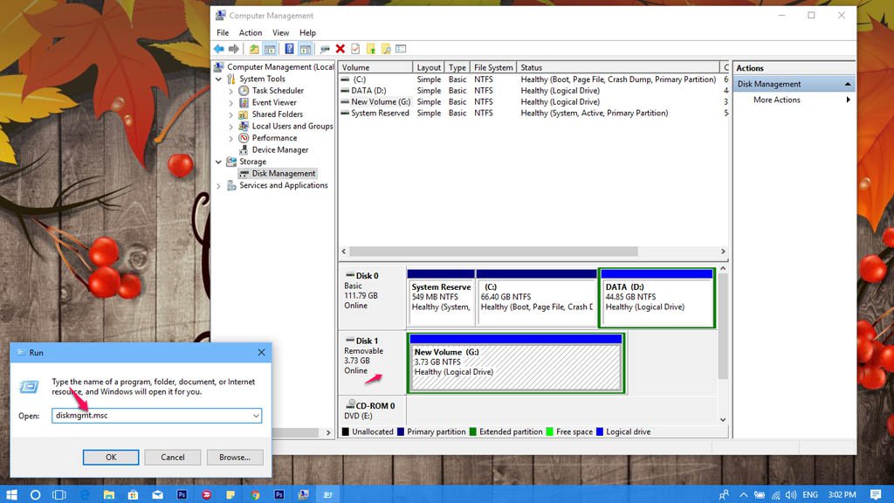Image resolution: width=894 pixels, height=503 pixels.
Task: Click the Up one level folder icon
Action: click(x=254, y=49)
